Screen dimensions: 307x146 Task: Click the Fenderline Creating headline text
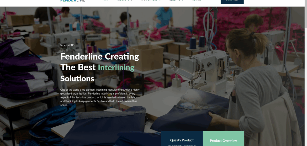click(x=100, y=56)
